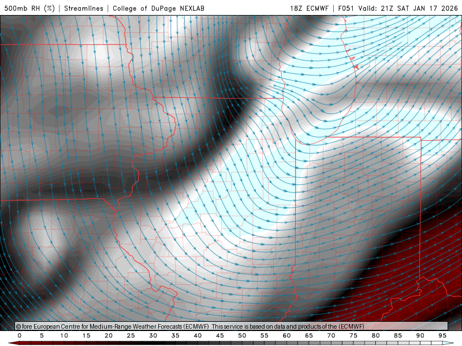Click the 0 value on color scale

coord(20,336)
